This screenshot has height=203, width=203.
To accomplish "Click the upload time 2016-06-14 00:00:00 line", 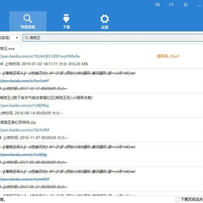I will click(x=32, y=113).
